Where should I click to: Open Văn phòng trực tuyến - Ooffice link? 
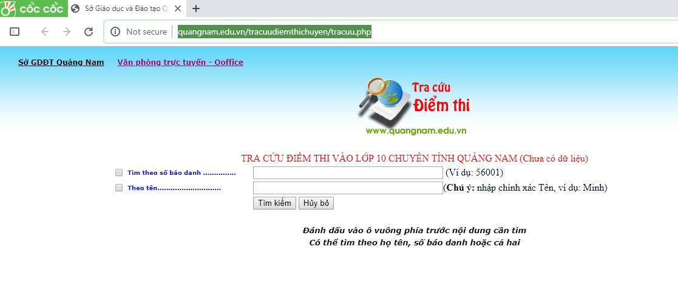(x=180, y=63)
